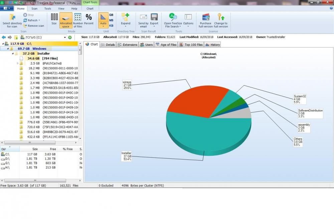This screenshot has height=219, width=334.
Task: Collapse the Installer folder node
Action: (x=13, y=53)
